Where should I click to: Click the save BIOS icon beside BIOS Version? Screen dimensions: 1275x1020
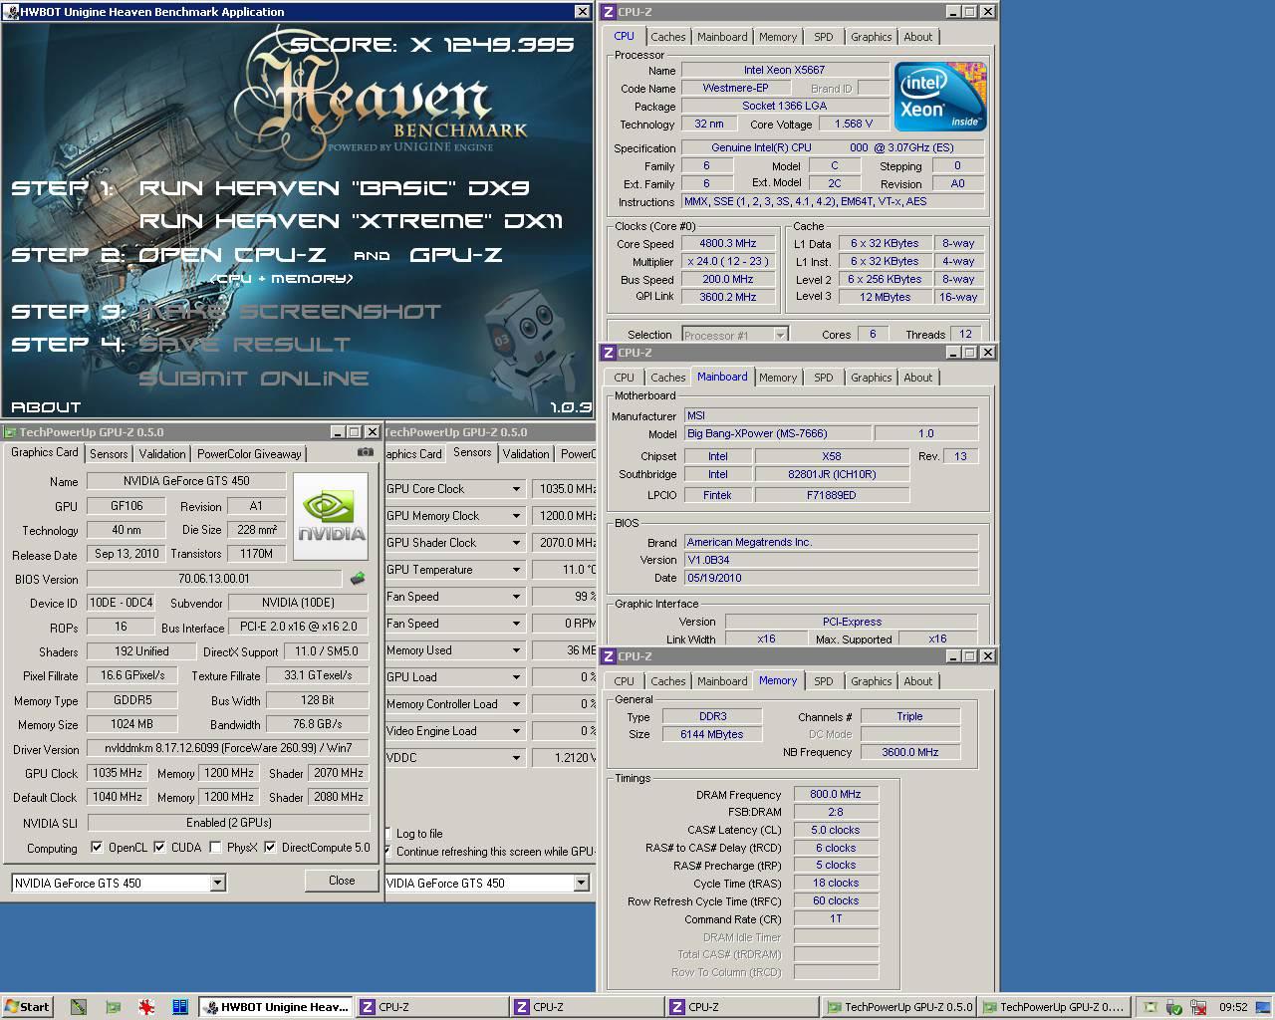tap(358, 578)
